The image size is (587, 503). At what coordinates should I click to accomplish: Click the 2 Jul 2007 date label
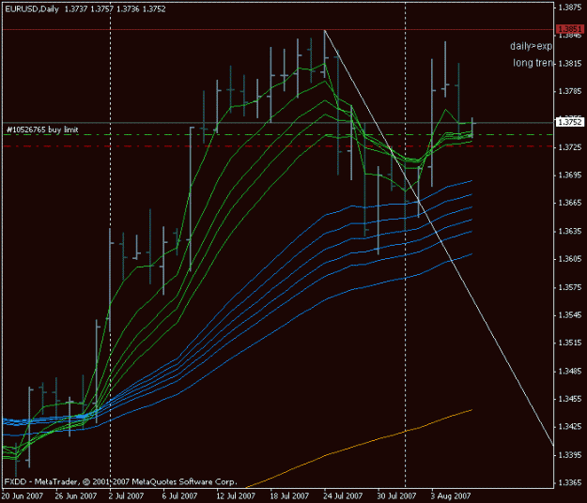pos(126,496)
